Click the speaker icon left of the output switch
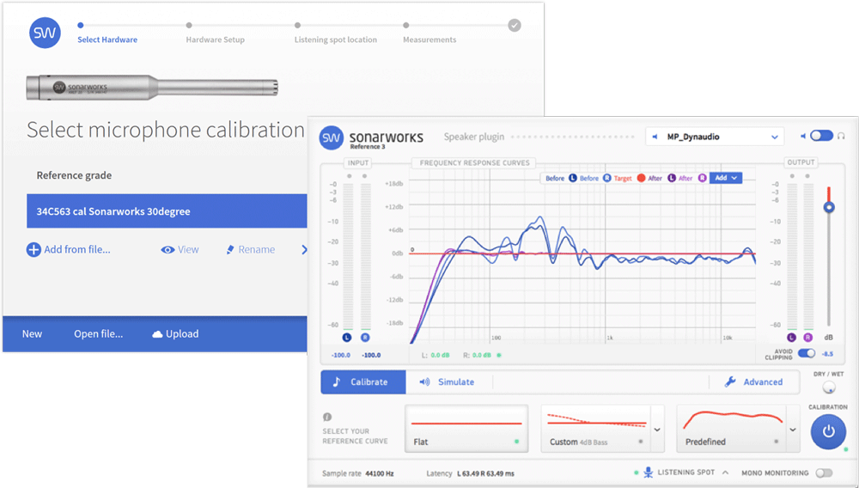The width and height of the screenshot is (859, 488). tap(803, 136)
